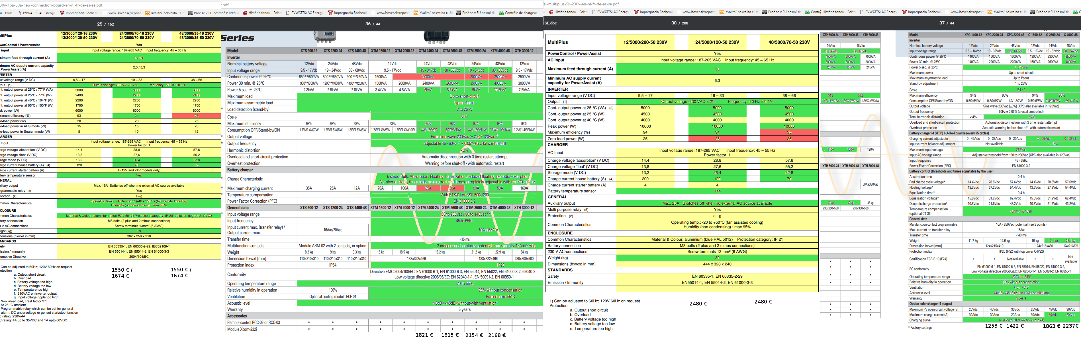This screenshot has width=1081, height=341.
Task: Open PVWATTS: AC Energy bookmark in multiplus-5k window
Action: pyautogui.click(x=613, y=12)
